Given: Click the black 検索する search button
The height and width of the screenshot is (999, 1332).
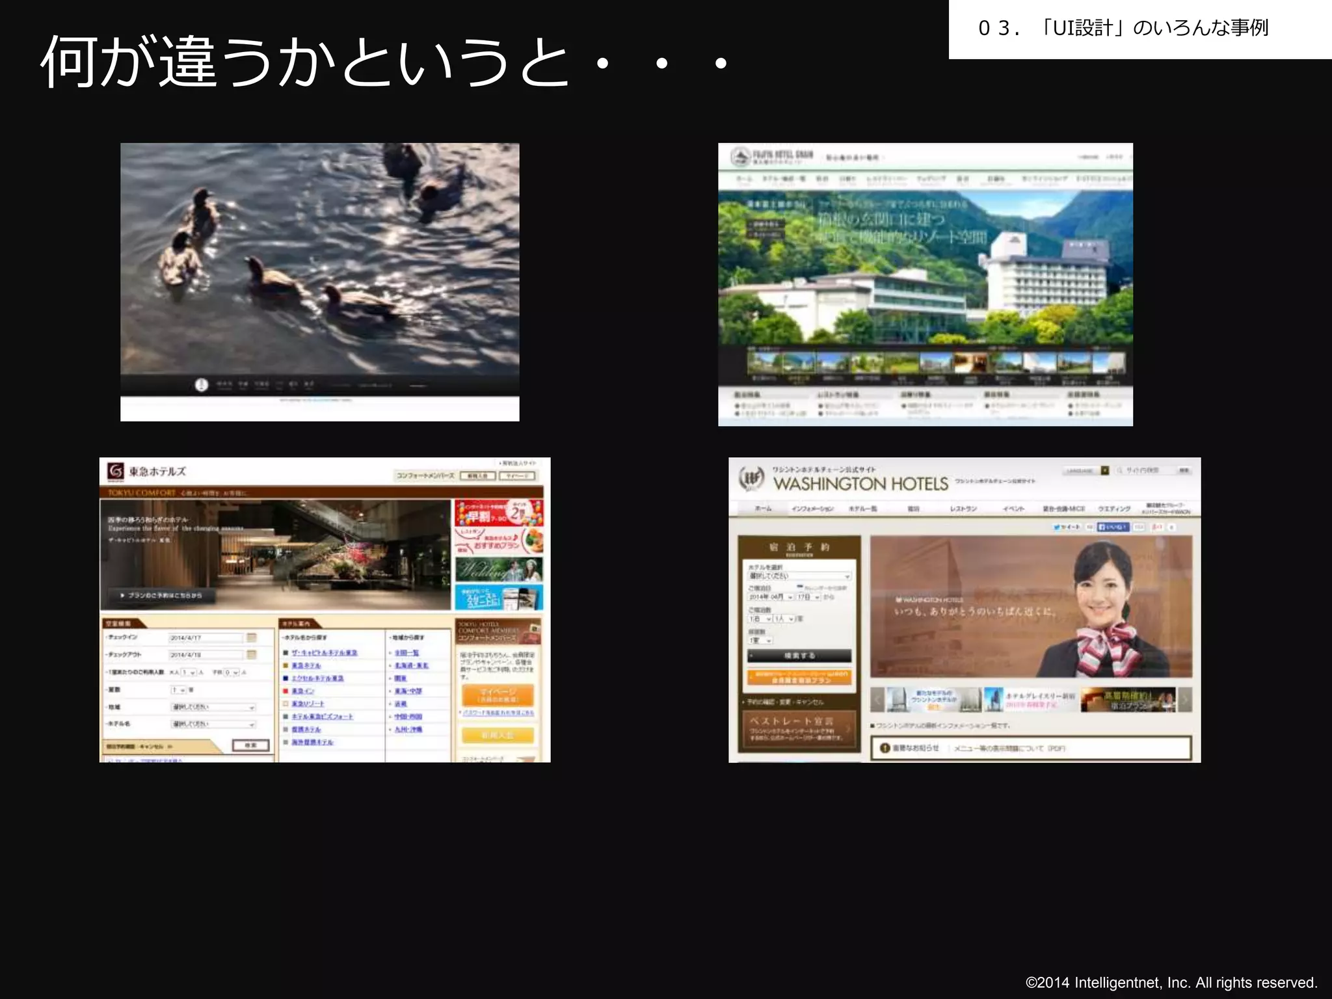Looking at the screenshot, I should coord(799,656).
